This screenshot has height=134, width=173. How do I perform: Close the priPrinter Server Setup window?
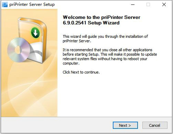point(164,5)
